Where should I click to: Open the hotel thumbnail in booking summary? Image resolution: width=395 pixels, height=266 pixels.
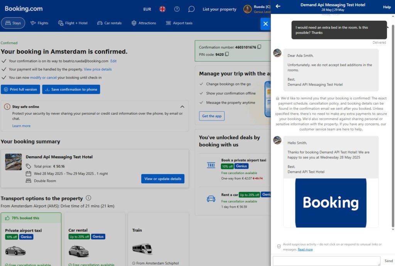(14, 162)
